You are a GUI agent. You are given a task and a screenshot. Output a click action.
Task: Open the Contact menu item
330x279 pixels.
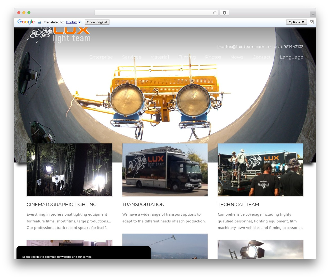261,57
